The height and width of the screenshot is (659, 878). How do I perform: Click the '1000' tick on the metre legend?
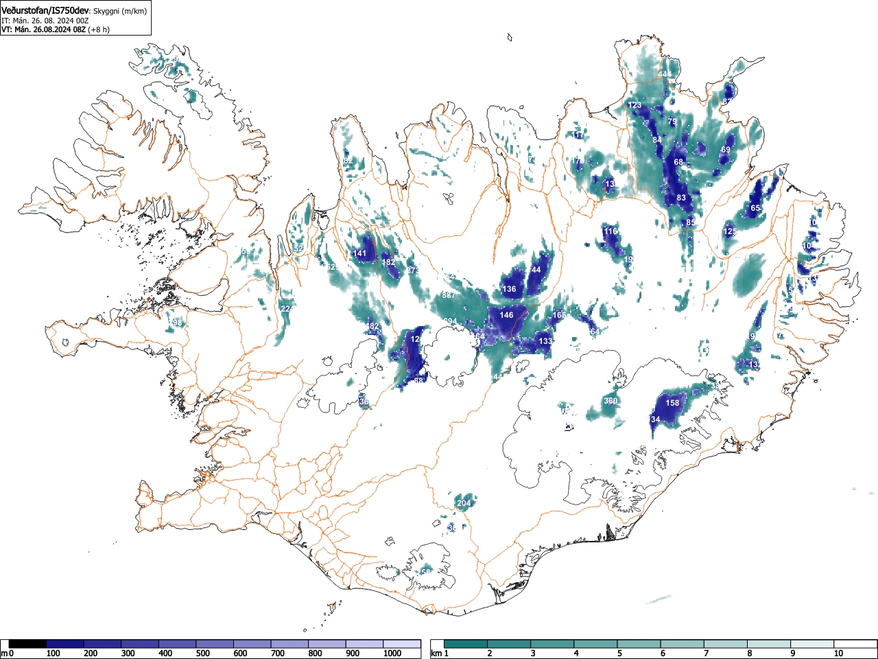coord(392,654)
